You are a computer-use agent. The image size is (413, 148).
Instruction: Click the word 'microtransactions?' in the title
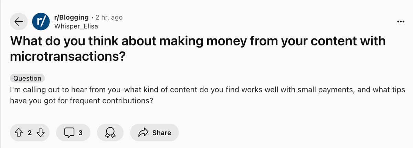pyautogui.click(x=67, y=57)
